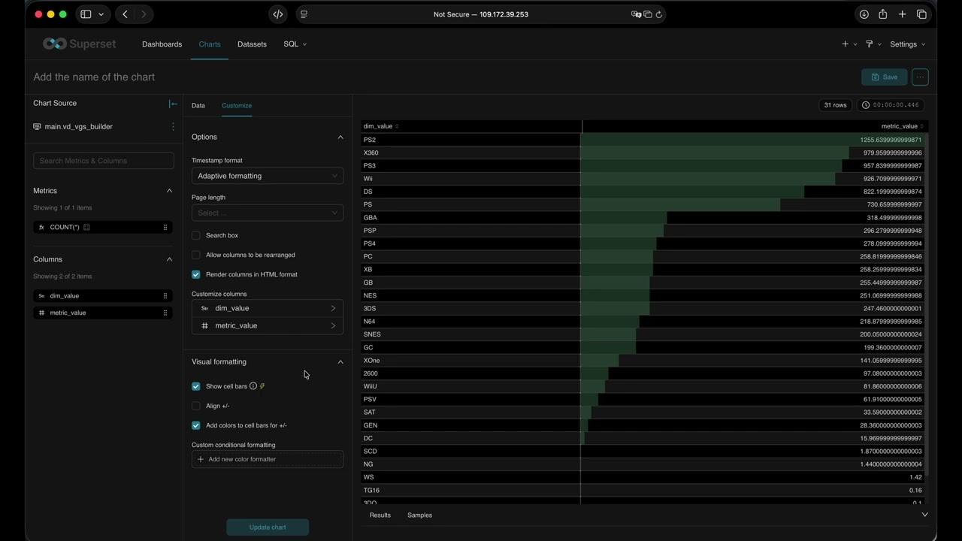Screen dimensions: 962x541
Task: Collapse the Visual formatting section
Action: 340,361
